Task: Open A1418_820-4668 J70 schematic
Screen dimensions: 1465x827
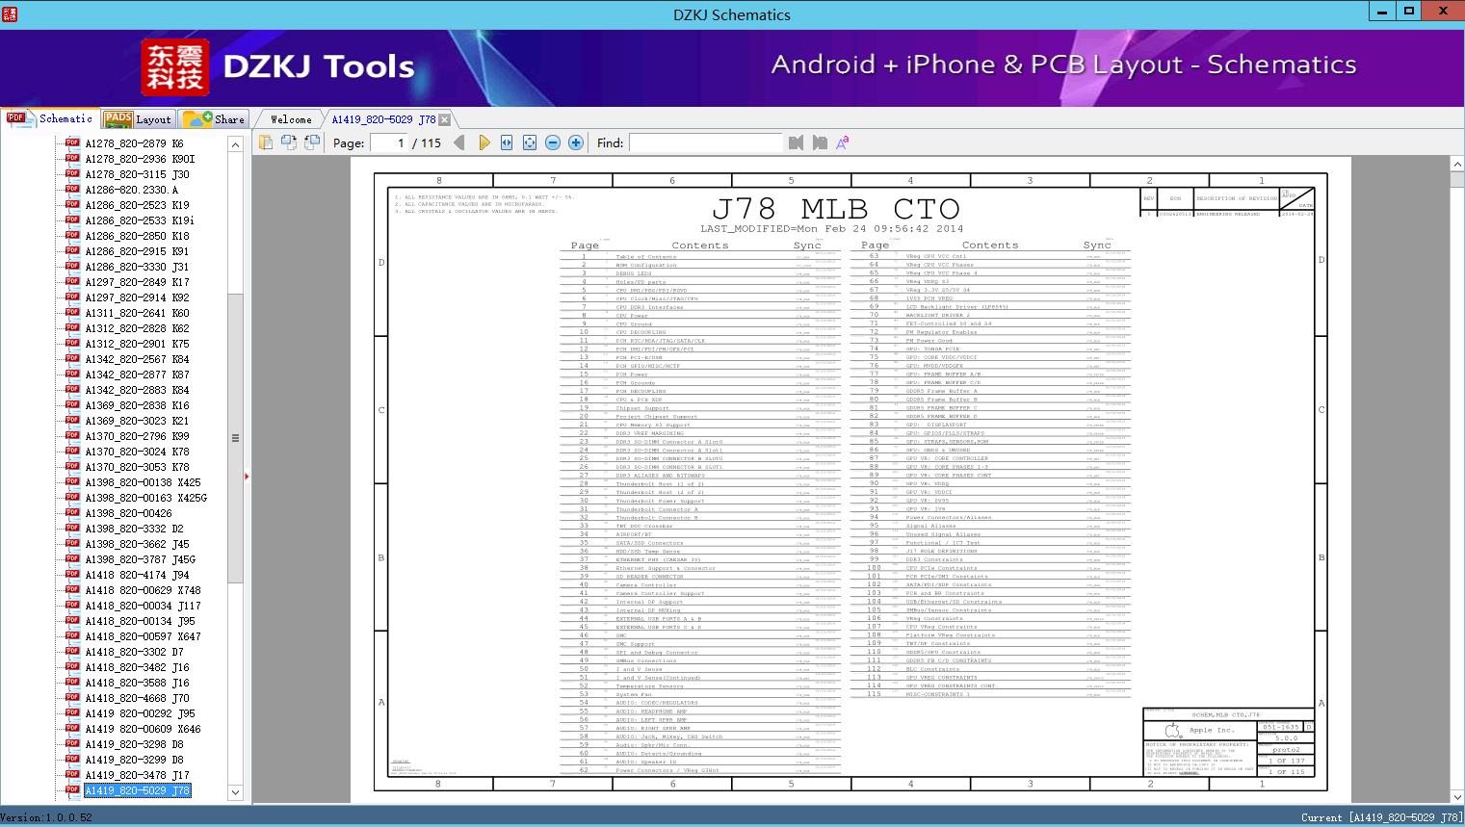Action: (x=137, y=698)
